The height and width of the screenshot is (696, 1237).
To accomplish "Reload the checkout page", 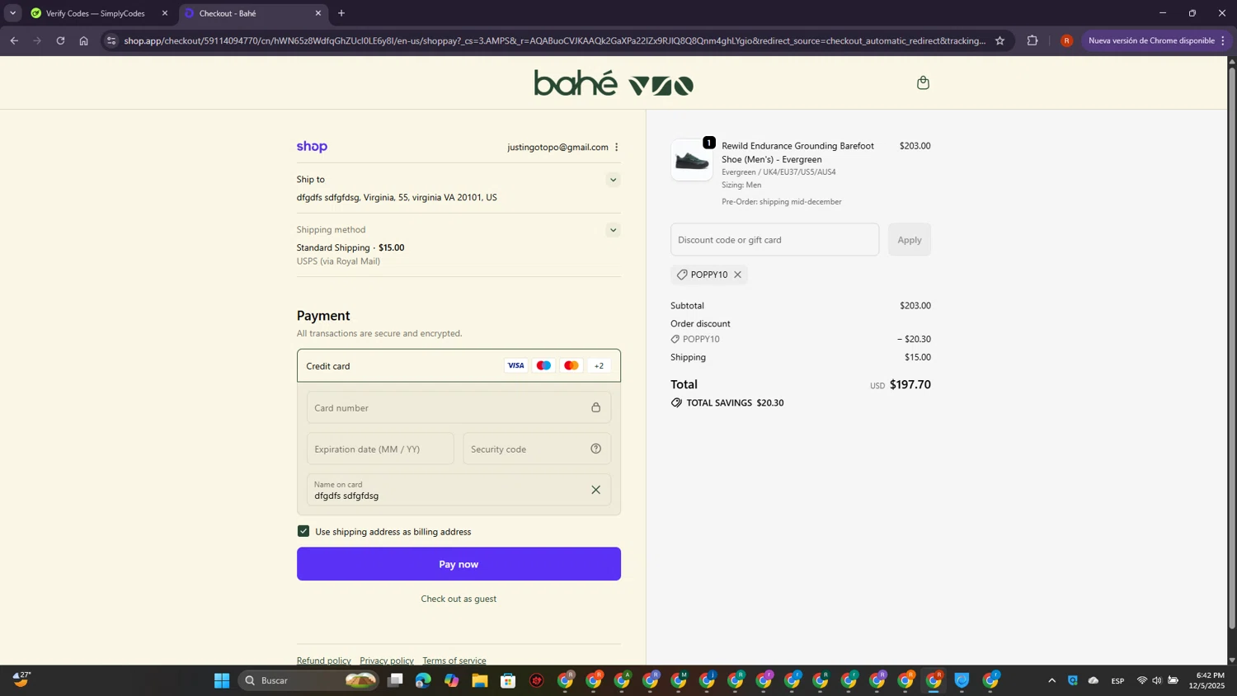I will pos(60,40).
